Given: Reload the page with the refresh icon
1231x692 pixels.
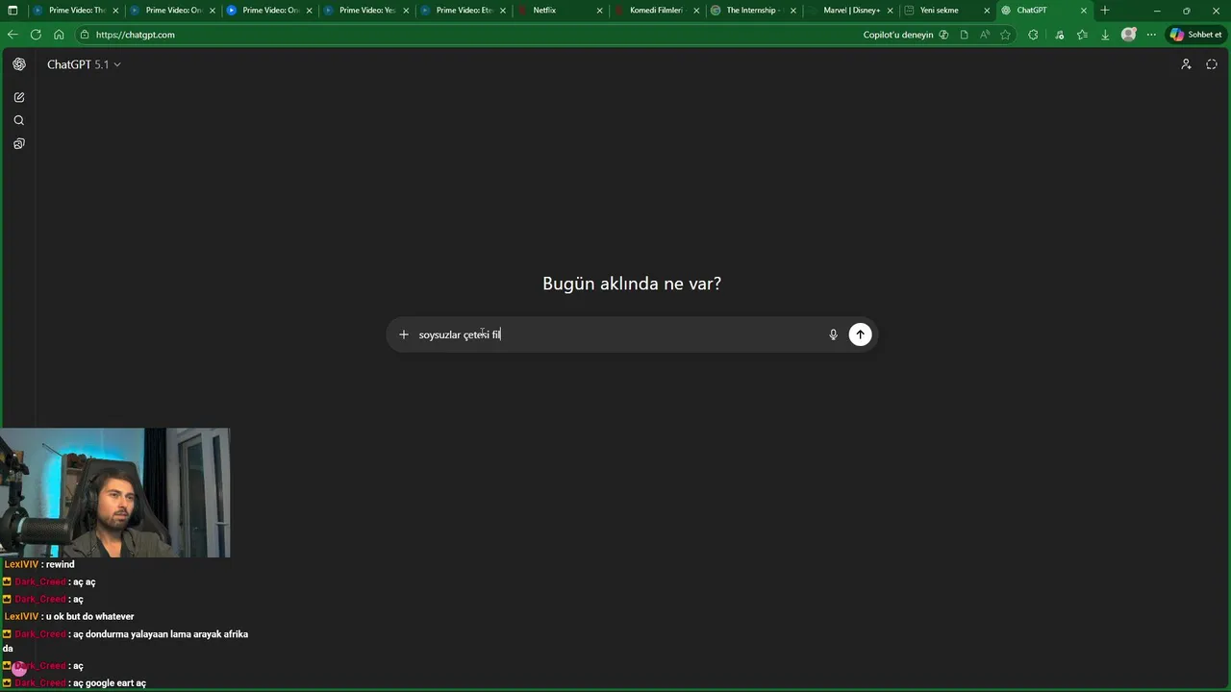Looking at the screenshot, I should [36, 35].
